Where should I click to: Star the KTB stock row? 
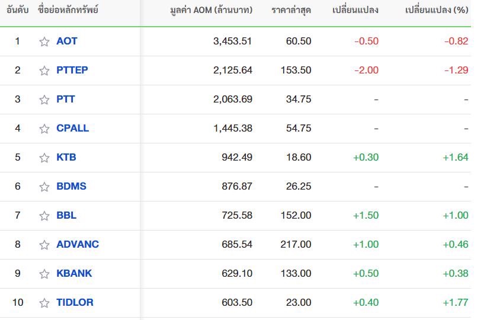point(44,158)
